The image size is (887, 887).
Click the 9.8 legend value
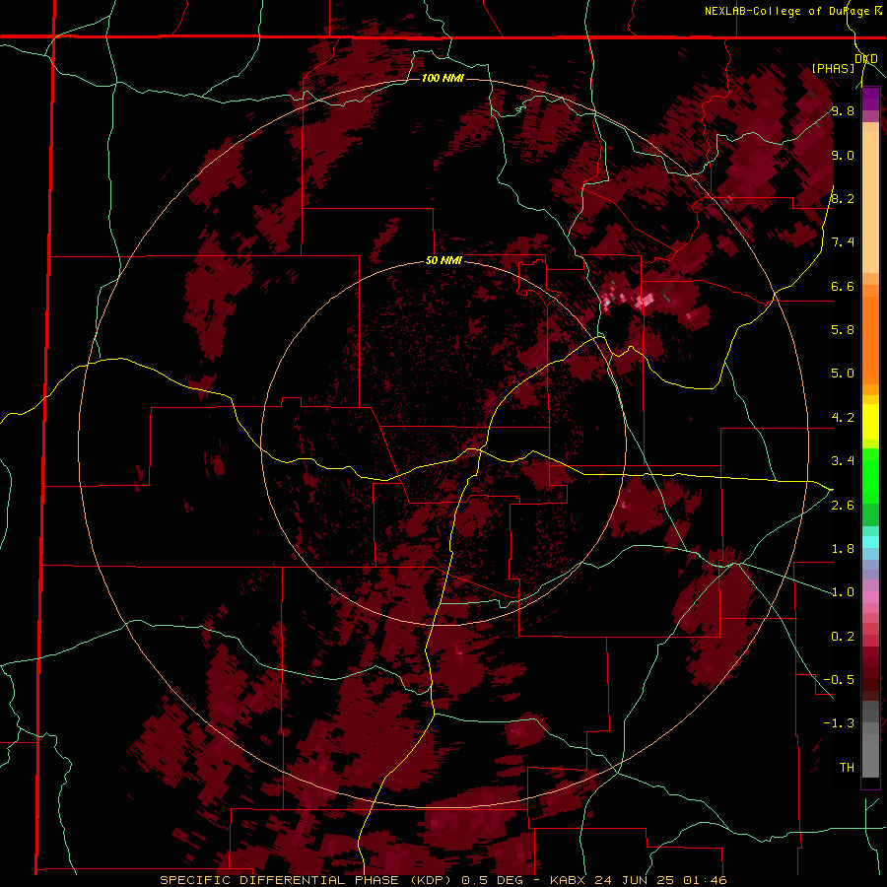(843, 111)
